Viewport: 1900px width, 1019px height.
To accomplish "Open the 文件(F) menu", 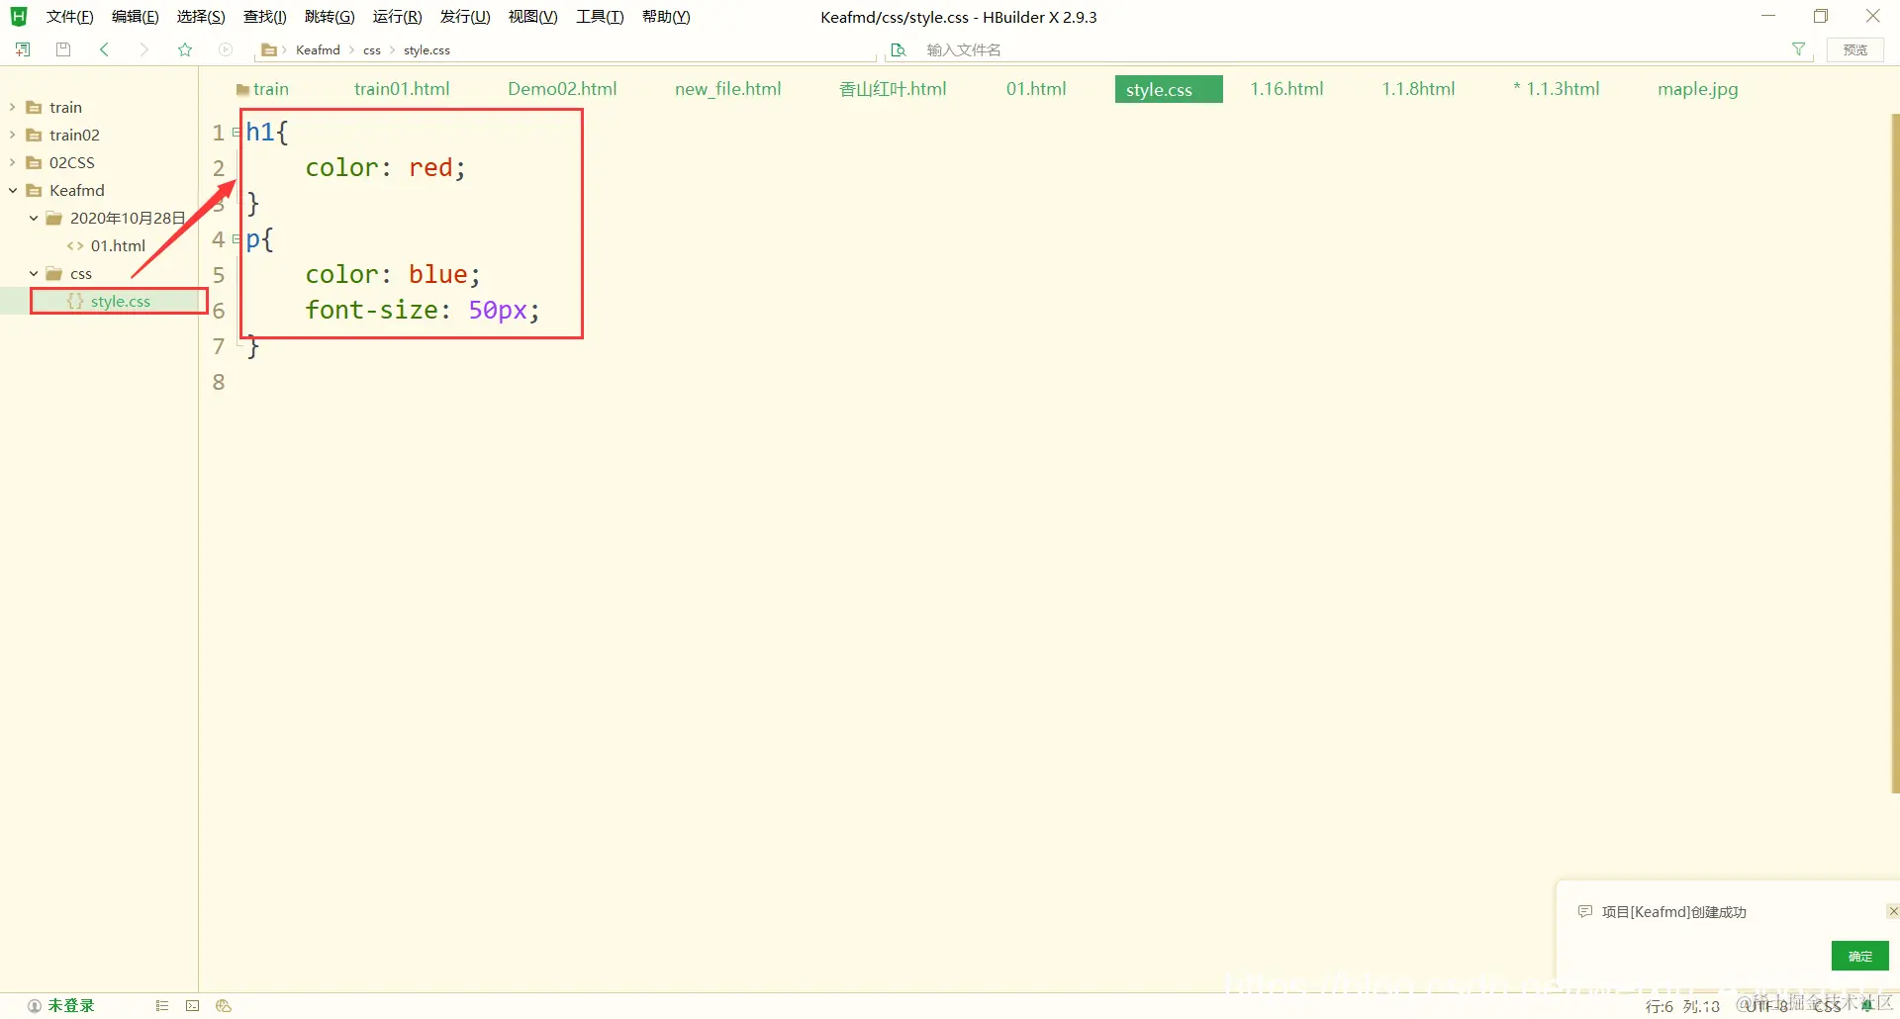I will (x=69, y=17).
